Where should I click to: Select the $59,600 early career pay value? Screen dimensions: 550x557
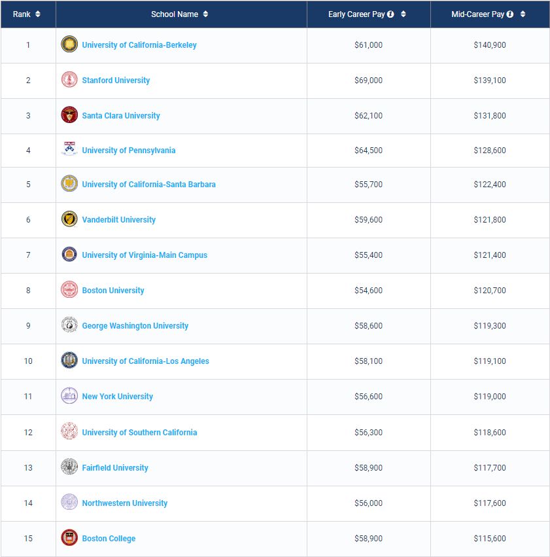coord(368,219)
